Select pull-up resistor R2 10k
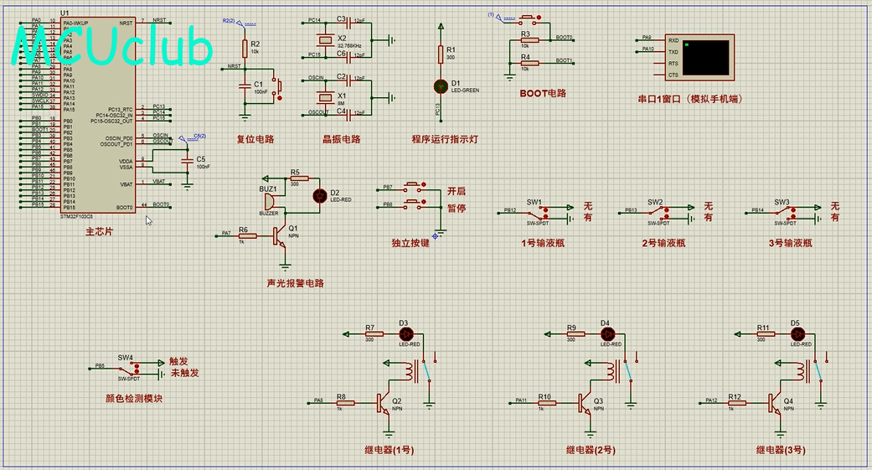Screen dimensions: 872x470 point(245,49)
